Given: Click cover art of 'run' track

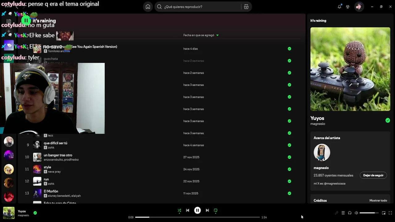Looking at the screenshot, I should pos(37,181).
